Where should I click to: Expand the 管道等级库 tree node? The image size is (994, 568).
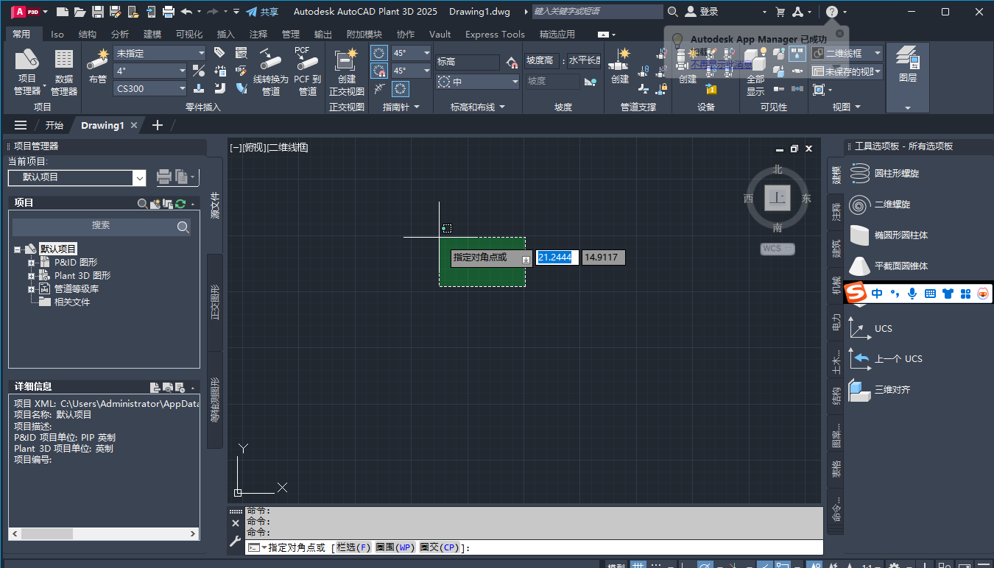[x=32, y=288]
